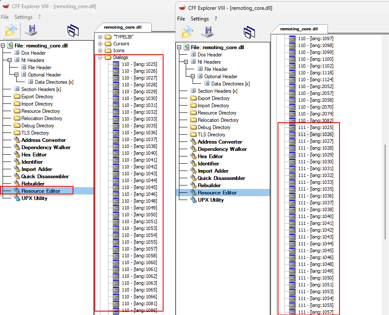Select Section Headers [x] in right window

[x=217, y=91]
